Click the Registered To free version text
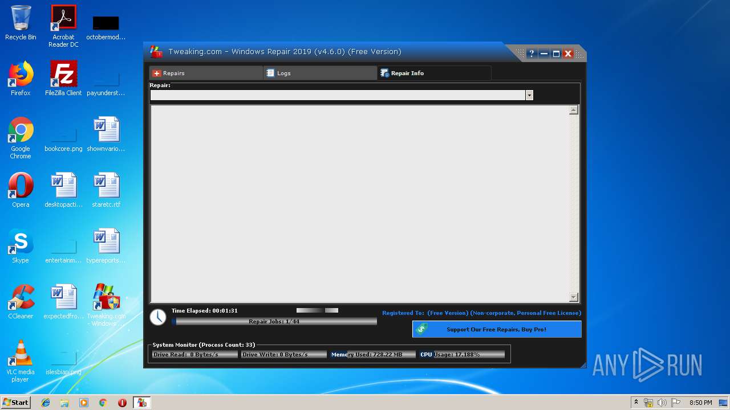Image resolution: width=730 pixels, height=410 pixels. tap(481, 313)
